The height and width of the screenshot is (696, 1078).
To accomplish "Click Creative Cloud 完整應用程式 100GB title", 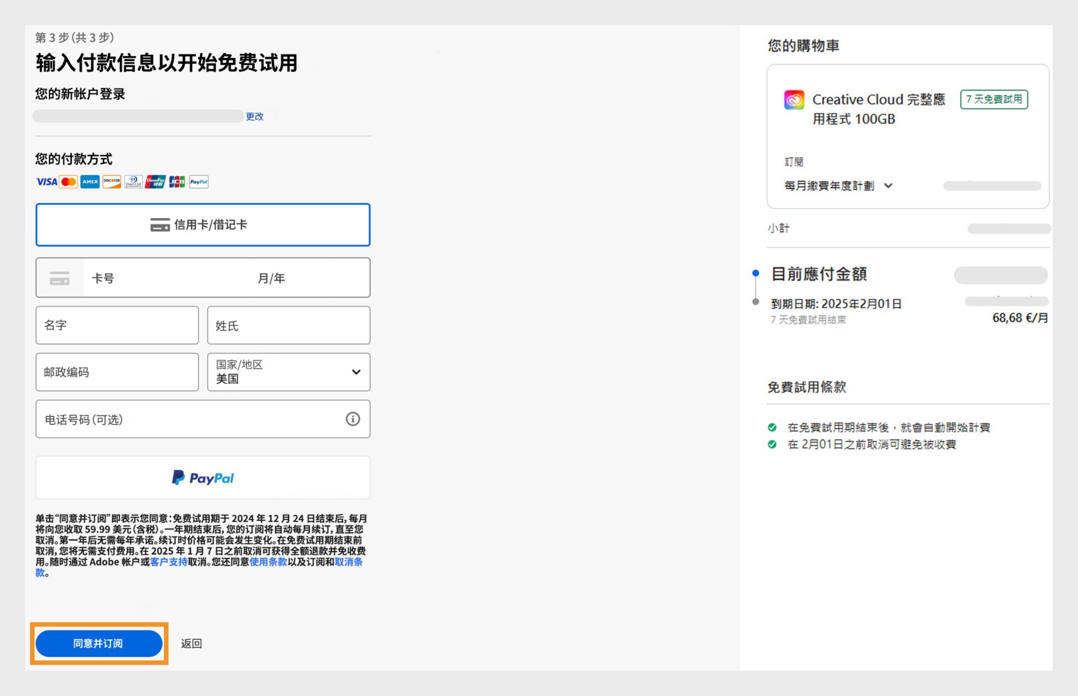I will pyautogui.click(x=879, y=109).
